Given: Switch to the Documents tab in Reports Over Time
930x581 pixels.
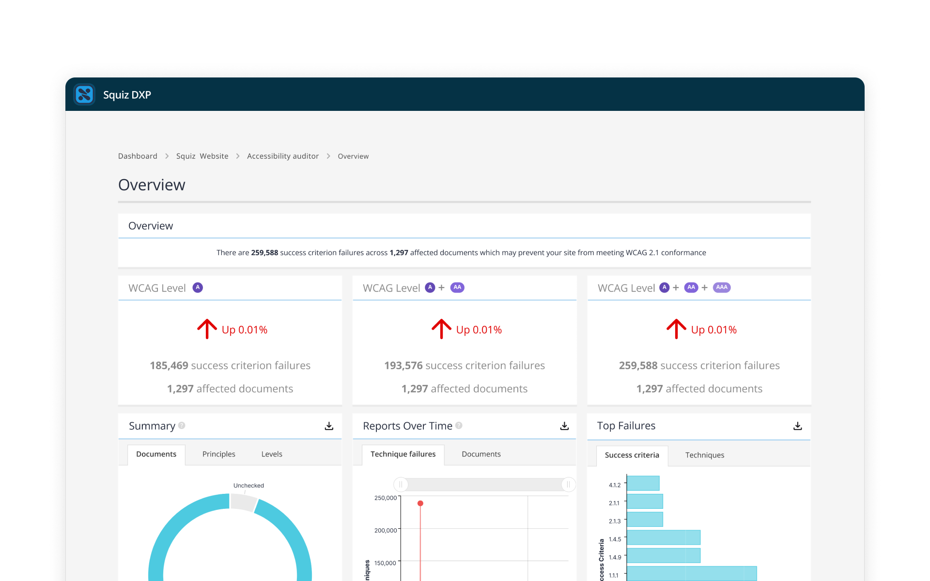Looking at the screenshot, I should tap(480, 455).
